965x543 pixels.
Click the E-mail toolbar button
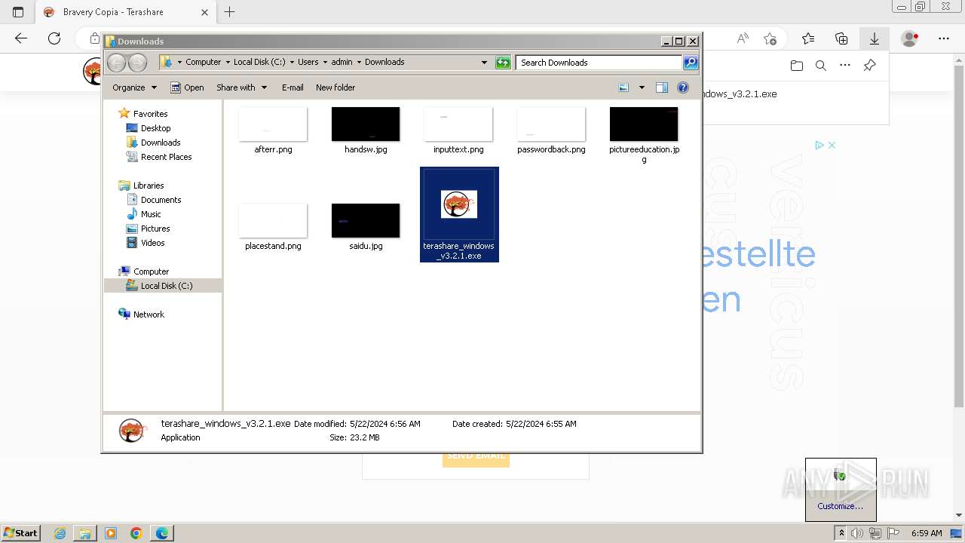293,87
